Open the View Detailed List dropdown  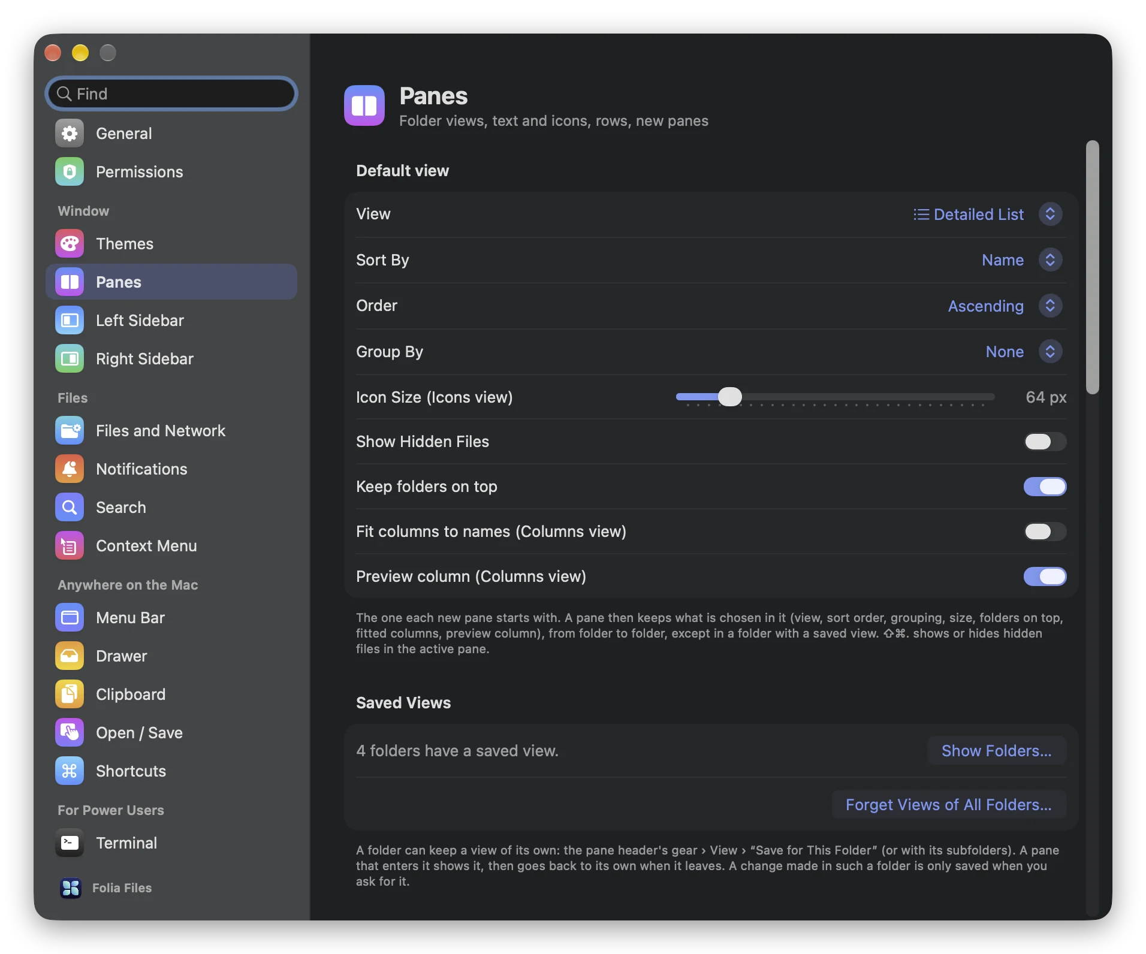[x=988, y=214]
